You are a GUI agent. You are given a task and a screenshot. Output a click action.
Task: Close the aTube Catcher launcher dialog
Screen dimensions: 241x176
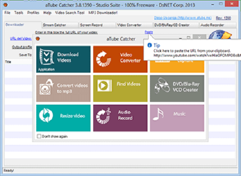click(200, 38)
